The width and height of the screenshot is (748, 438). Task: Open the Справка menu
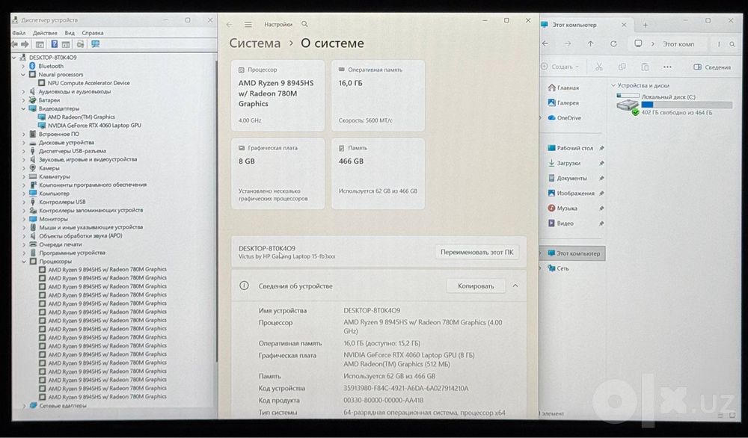tap(93, 33)
